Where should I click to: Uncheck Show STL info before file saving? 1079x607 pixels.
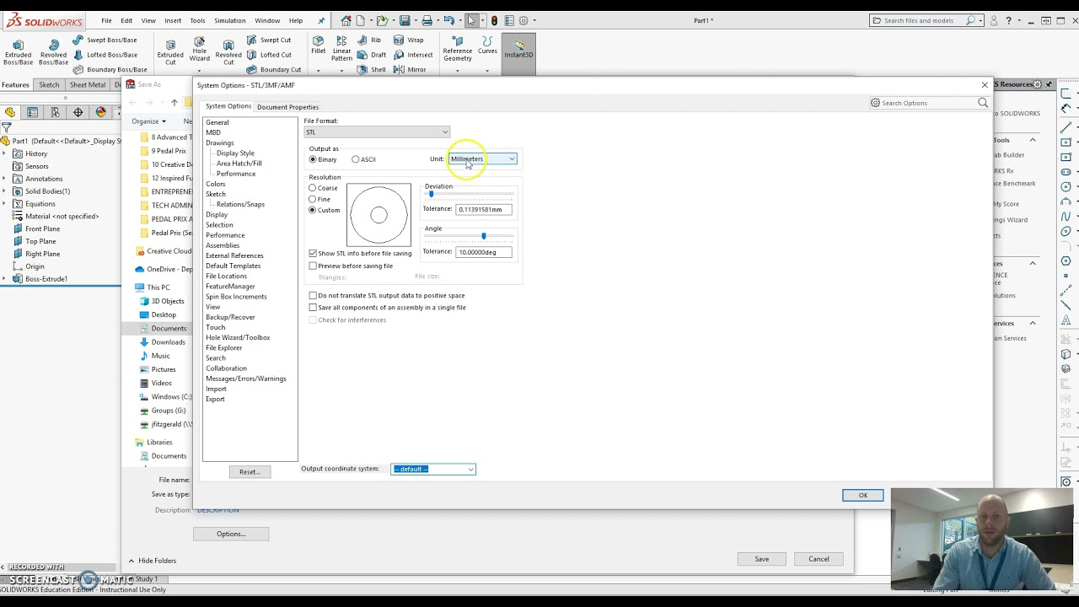coord(313,253)
